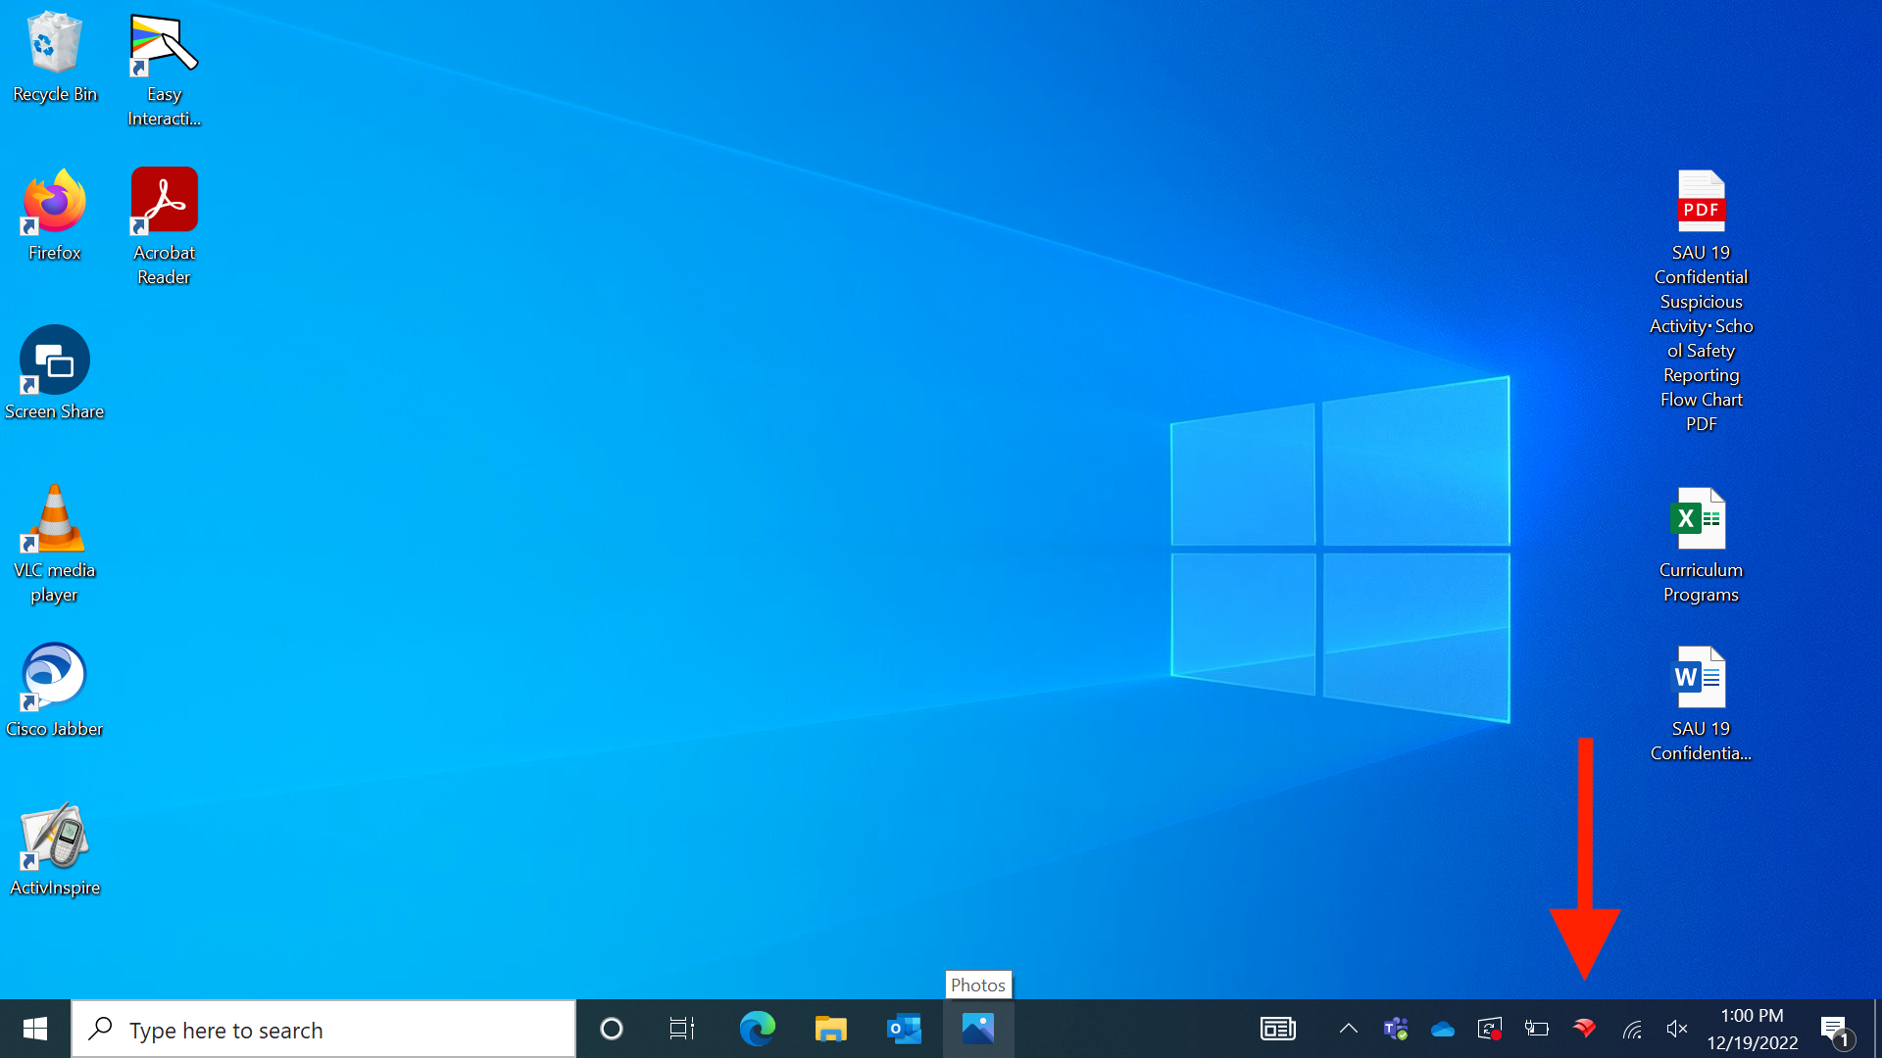Open the Action Center notifications icon

(1837, 1030)
